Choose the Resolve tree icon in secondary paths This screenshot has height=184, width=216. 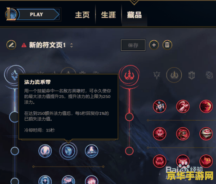point(192,75)
